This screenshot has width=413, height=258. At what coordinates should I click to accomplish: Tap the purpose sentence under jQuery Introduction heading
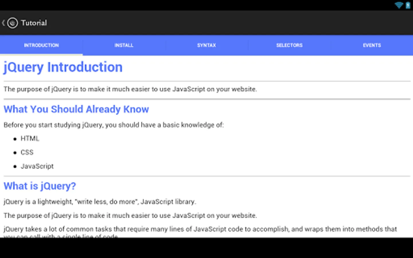(130, 89)
